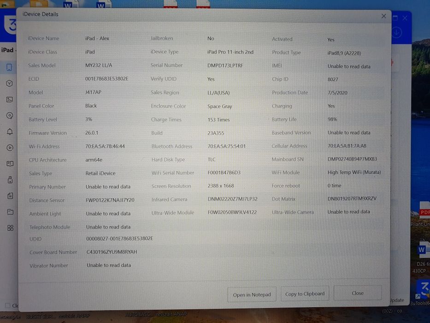Click the Battery Level value 3%
The image size is (430, 323).
(x=88, y=119)
